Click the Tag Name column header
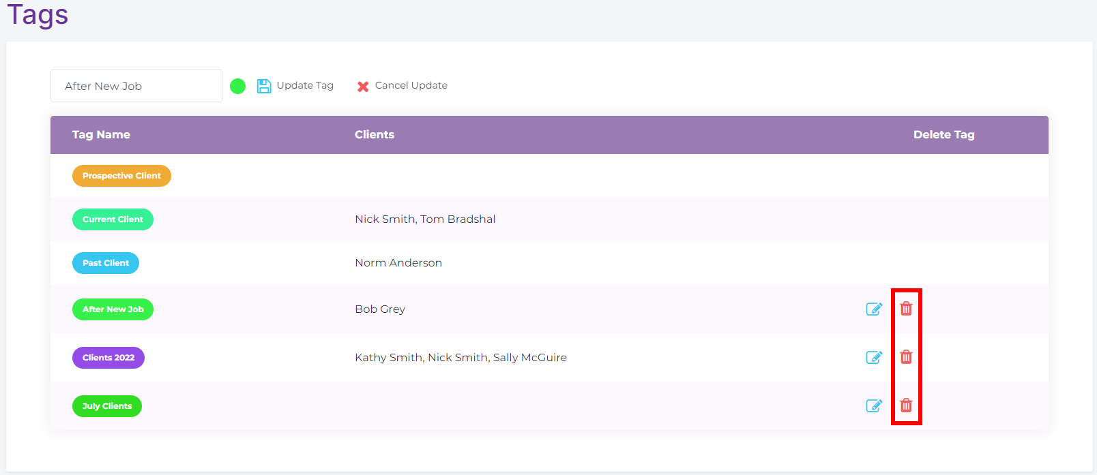The width and height of the screenshot is (1097, 475). click(x=101, y=135)
